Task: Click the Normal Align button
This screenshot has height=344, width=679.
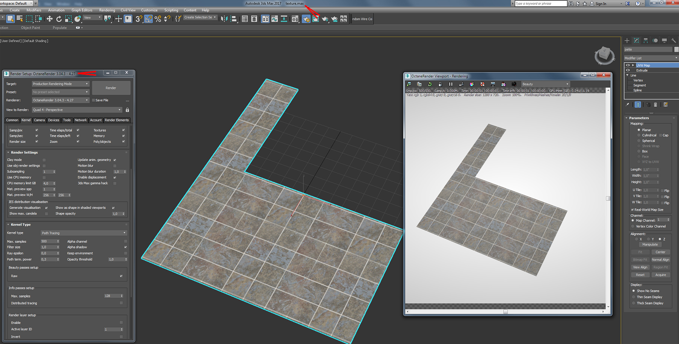Action: point(661,260)
